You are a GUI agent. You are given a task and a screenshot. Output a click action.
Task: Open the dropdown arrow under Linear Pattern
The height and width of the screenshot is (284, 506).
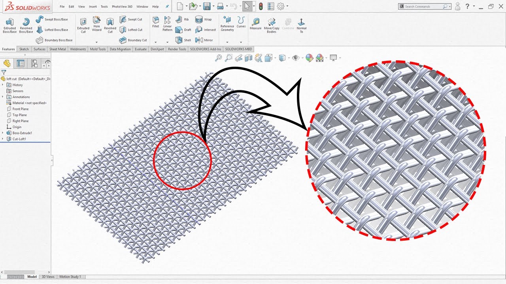click(x=167, y=42)
